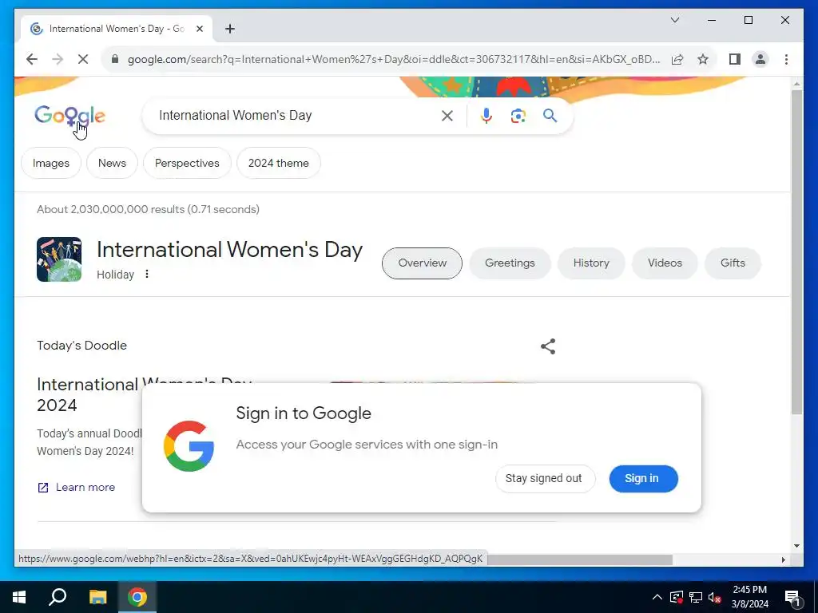The image size is (818, 613).
Task: Clear the search box with the X icon
Action: pos(447,116)
